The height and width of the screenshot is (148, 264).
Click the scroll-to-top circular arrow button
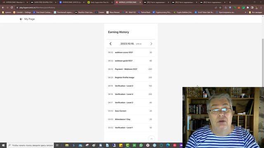(151, 139)
